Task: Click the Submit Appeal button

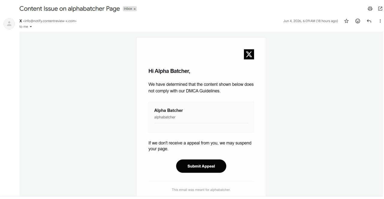Action: point(201,166)
